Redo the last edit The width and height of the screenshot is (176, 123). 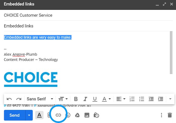point(19,99)
